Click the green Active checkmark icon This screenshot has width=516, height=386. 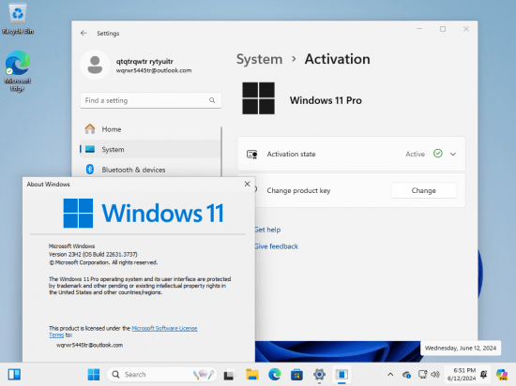438,154
